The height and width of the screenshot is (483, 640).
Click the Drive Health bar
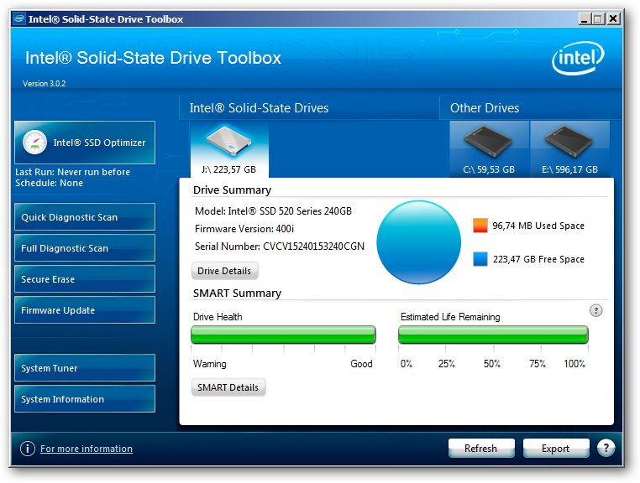point(283,335)
